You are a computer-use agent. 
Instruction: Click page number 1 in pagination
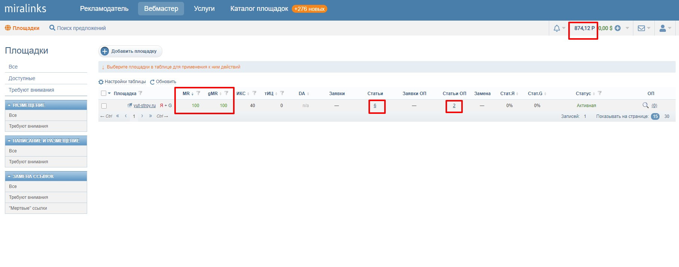[134, 116]
